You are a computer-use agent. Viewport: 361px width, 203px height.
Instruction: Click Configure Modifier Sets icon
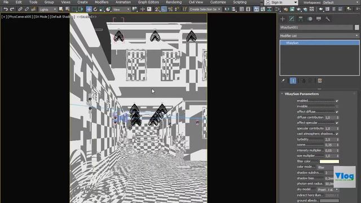pyautogui.click(x=320, y=81)
